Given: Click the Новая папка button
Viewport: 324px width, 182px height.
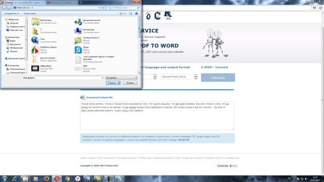Looking at the screenshot, I should pyautogui.click(x=29, y=14).
